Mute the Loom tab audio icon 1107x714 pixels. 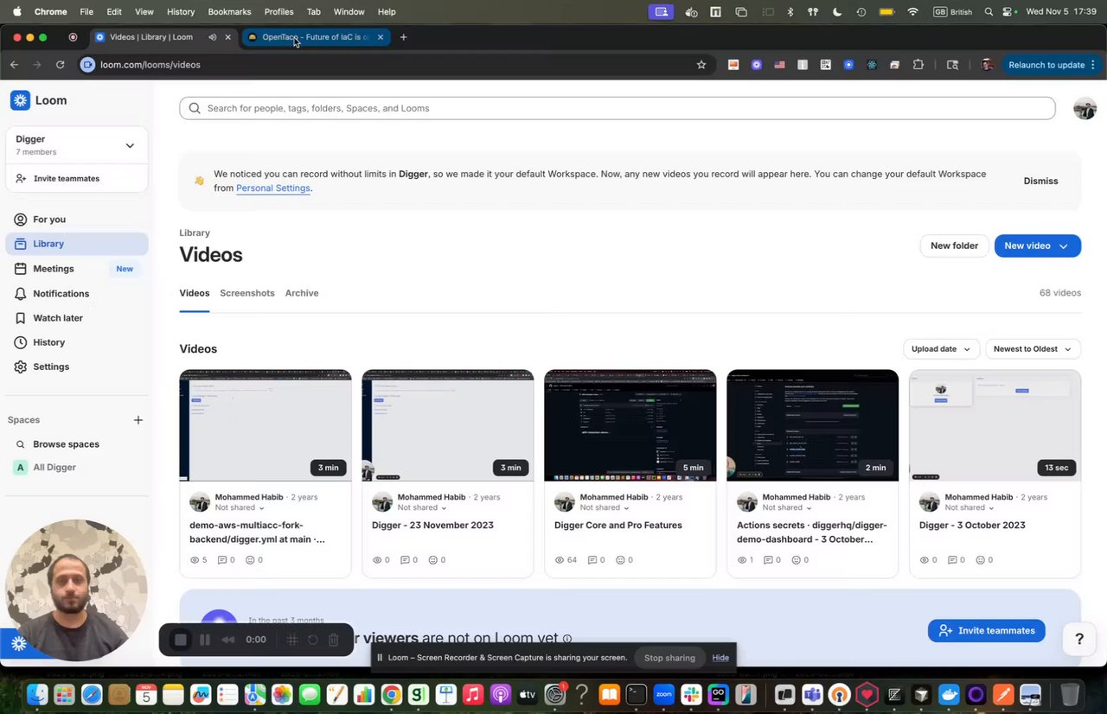pos(212,37)
